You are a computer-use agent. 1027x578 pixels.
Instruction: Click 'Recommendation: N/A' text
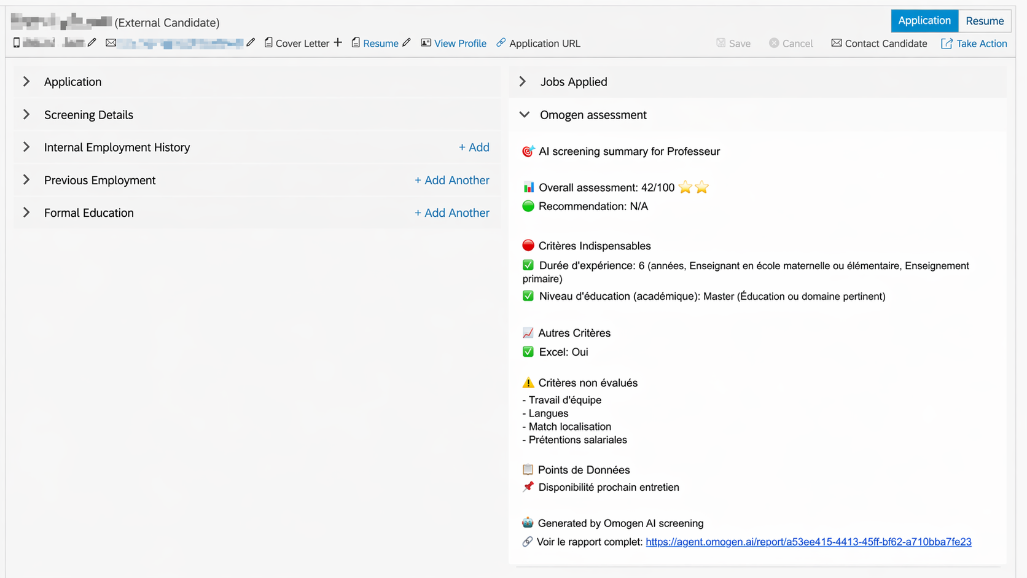(593, 206)
